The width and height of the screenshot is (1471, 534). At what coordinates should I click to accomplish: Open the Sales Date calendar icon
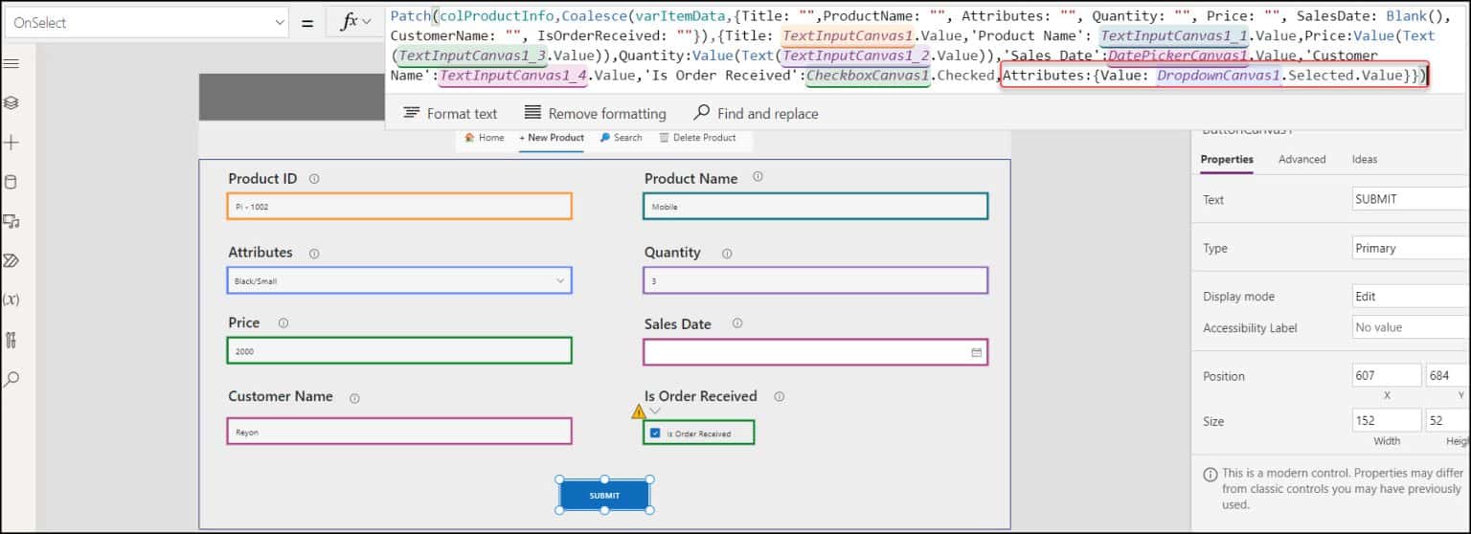pyautogui.click(x=976, y=352)
